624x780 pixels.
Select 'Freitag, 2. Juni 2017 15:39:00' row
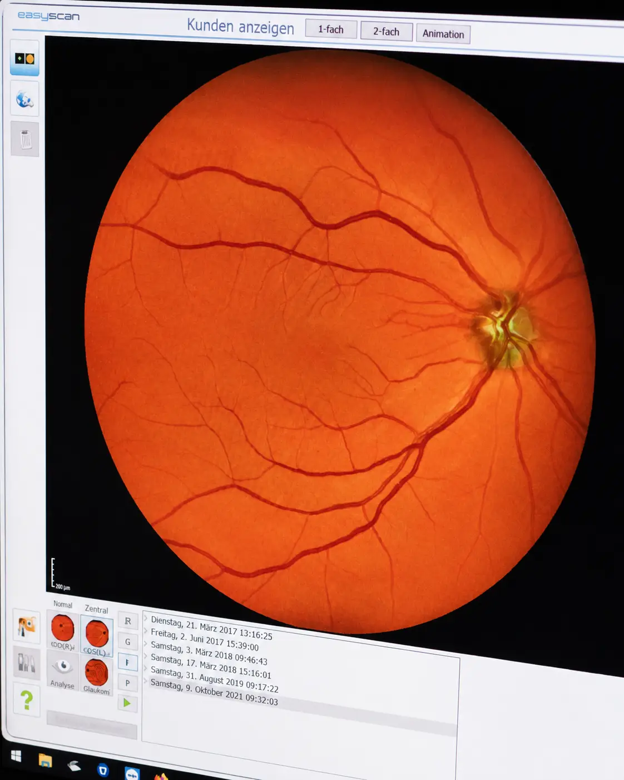(x=205, y=640)
